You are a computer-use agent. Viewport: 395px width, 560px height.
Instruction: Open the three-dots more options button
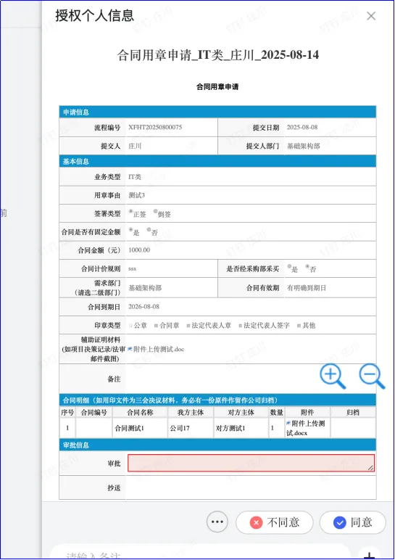click(217, 522)
